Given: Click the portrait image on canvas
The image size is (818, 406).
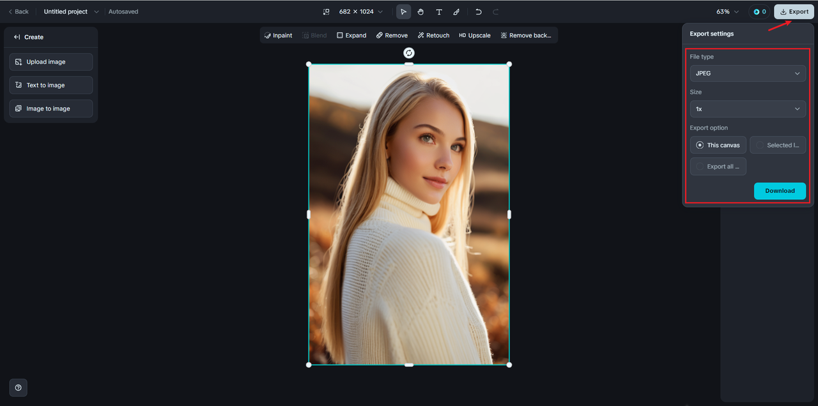Looking at the screenshot, I should (409, 214).
